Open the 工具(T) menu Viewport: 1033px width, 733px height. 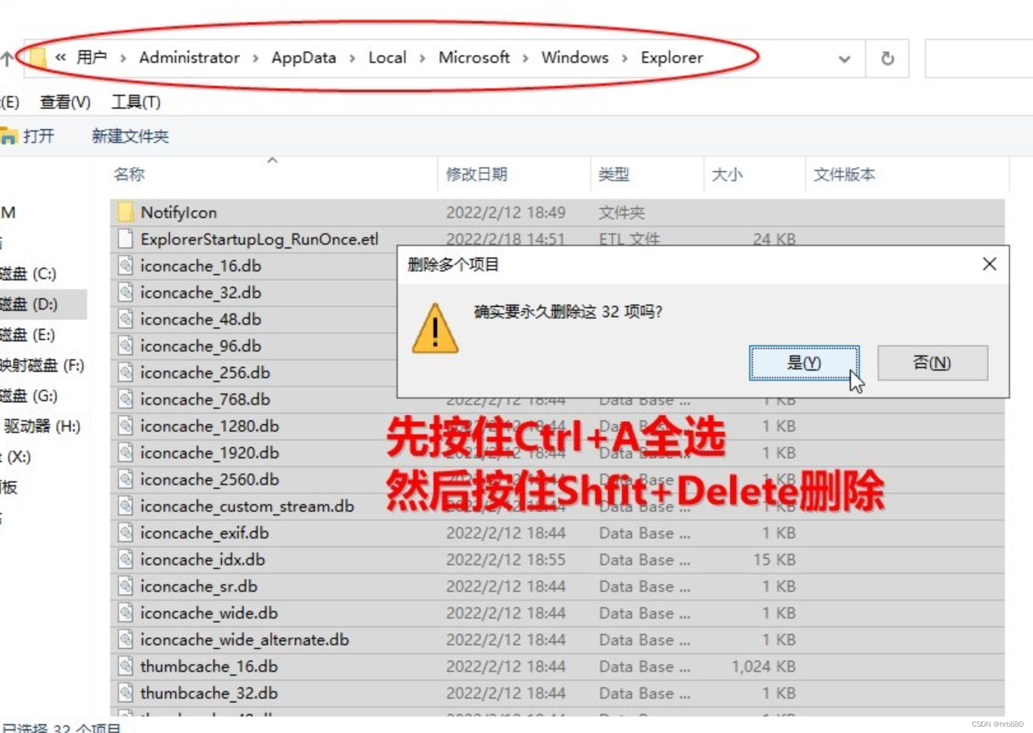click(136, 102)
